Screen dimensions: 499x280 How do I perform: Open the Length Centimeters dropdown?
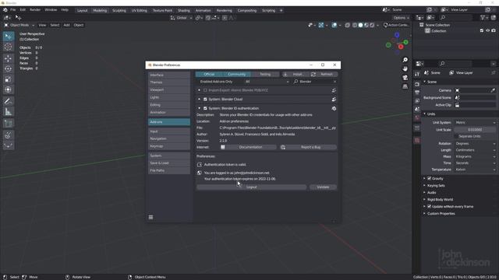(475, 150)
